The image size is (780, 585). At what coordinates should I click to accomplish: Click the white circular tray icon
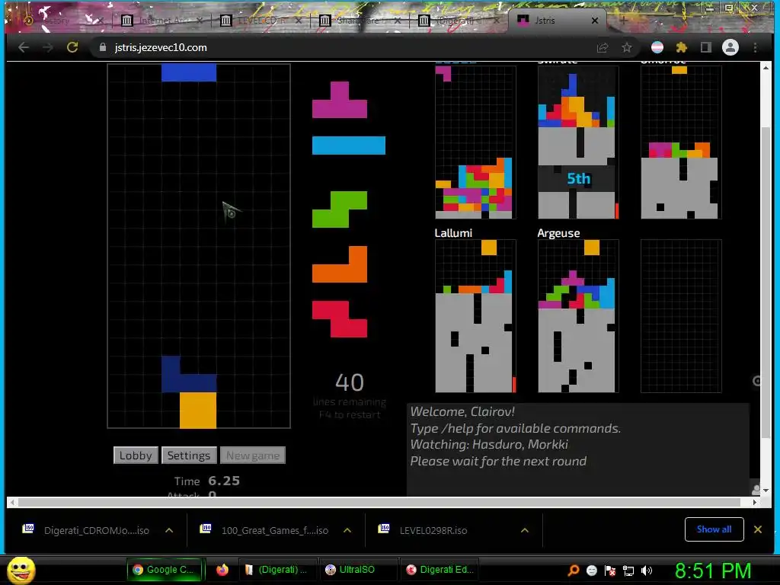(591, 570)
